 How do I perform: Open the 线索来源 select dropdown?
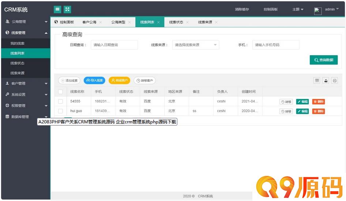pos(196,45)
